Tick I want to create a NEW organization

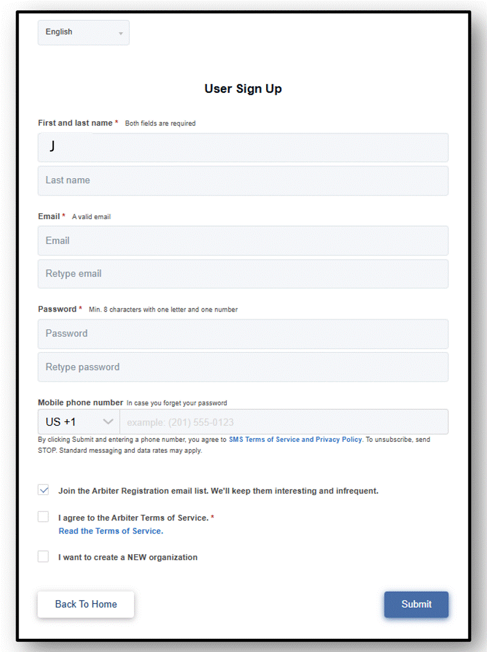tap(43, 557)
